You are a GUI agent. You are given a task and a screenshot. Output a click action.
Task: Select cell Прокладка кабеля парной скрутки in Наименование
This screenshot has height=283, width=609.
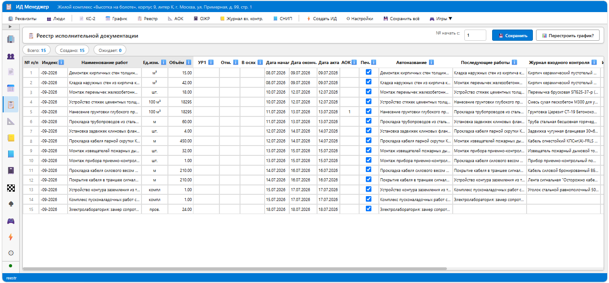(x=104, y=141)
